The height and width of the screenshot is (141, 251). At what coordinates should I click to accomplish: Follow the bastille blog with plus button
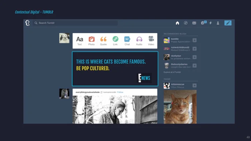pos(195,40)
